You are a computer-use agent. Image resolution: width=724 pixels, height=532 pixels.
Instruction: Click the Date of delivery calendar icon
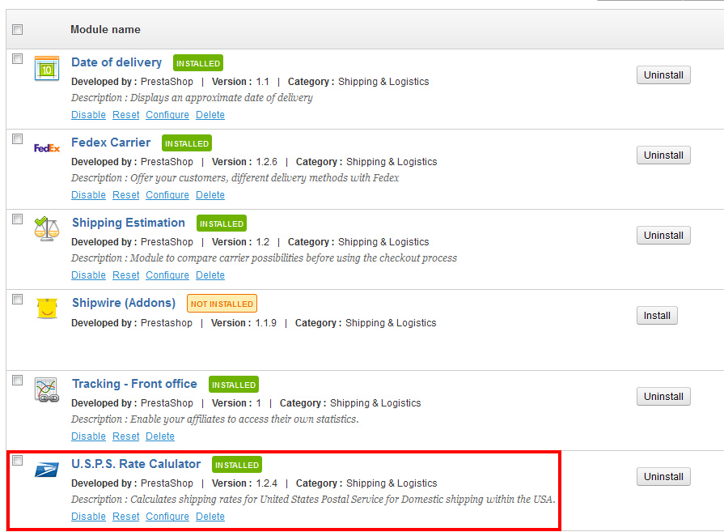click(x=47, y=68)
